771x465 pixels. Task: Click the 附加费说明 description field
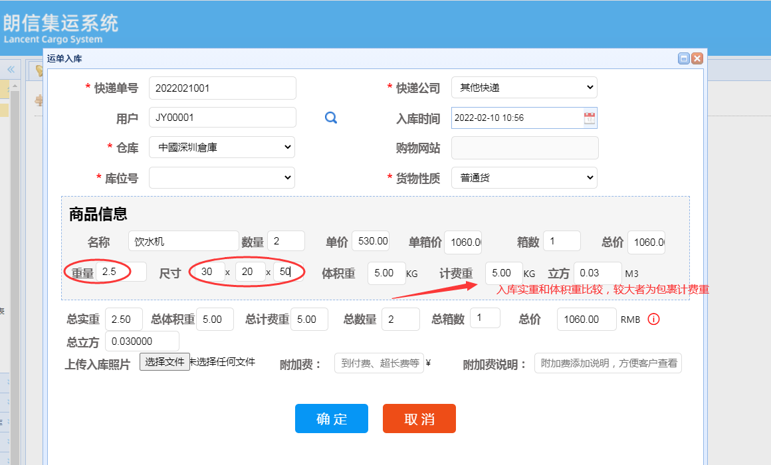607,363
